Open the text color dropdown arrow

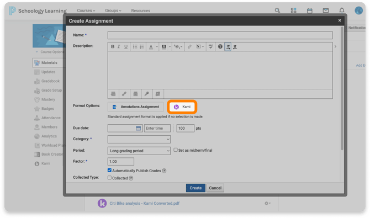pyautogui.click(x=157, y=47)
